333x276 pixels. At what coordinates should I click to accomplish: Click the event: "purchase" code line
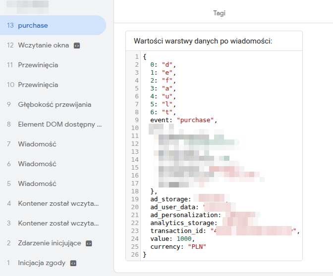pyautogui.click(x=184, y=120)
